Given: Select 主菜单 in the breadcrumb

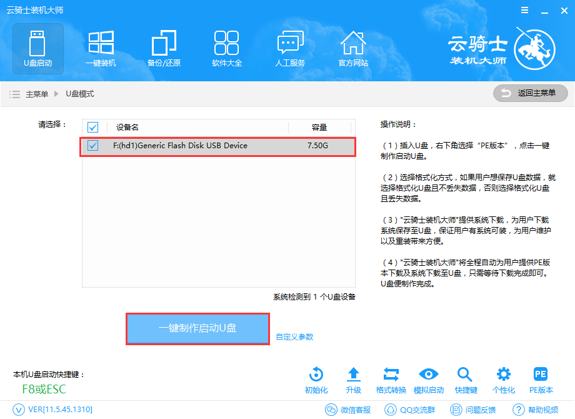Looking at the screenshot, I should coord(39,93).
